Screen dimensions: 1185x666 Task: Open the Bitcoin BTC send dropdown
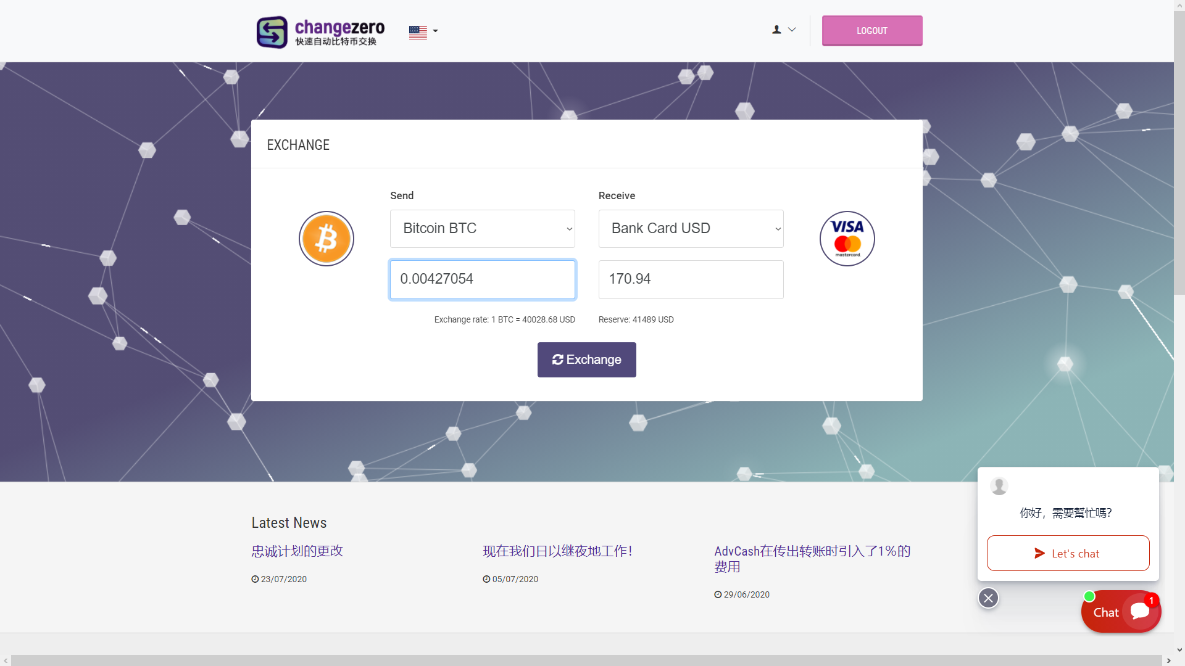pyautogui.click(x=482, y=229)
